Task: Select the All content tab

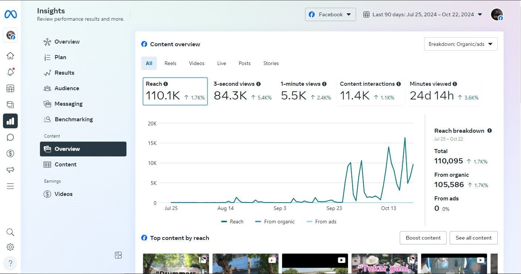Action: coord(149,63)
